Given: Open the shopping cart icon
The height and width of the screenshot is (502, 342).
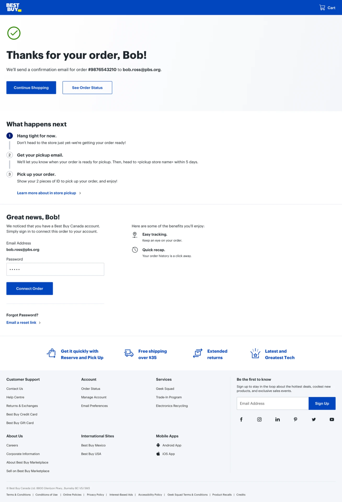Looking at the screenshot, I should pos(322,8).
